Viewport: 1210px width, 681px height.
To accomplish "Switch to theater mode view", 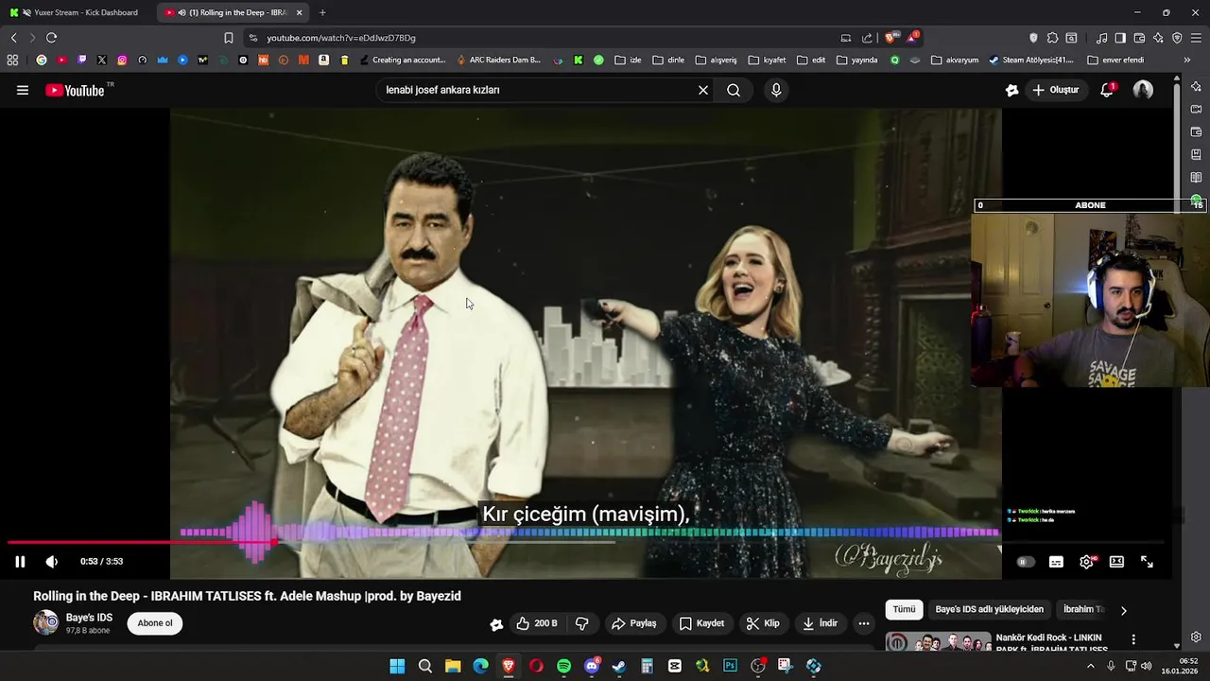I will [x=1116, y=562].
